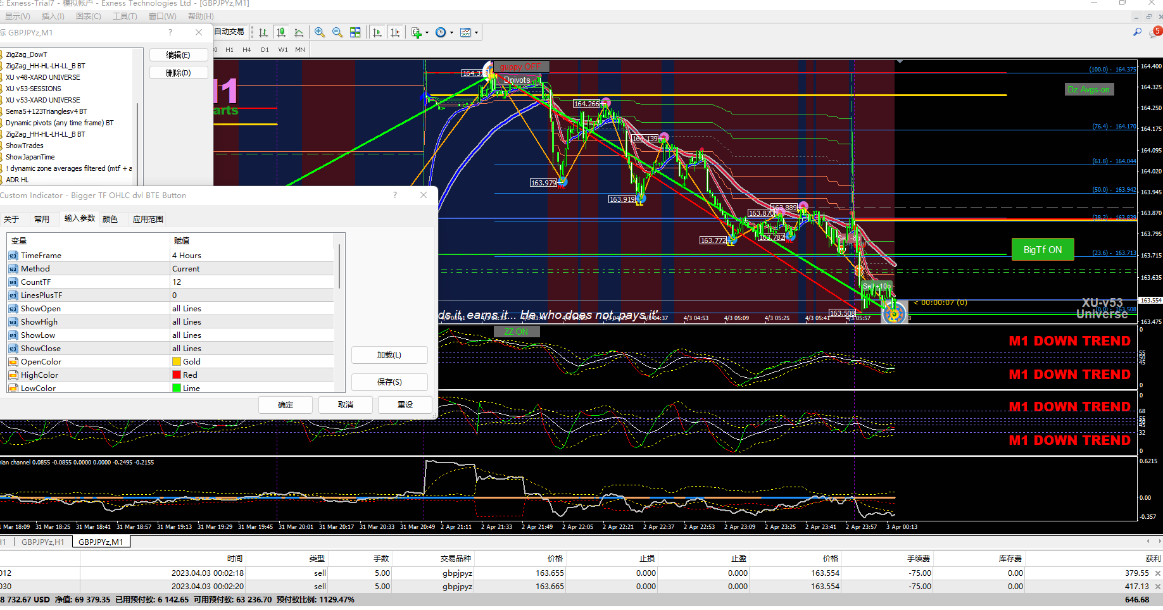1163x610 pixels.
Task: Toggle chart auto scroll icon
Action: click(x=377, y=32)
